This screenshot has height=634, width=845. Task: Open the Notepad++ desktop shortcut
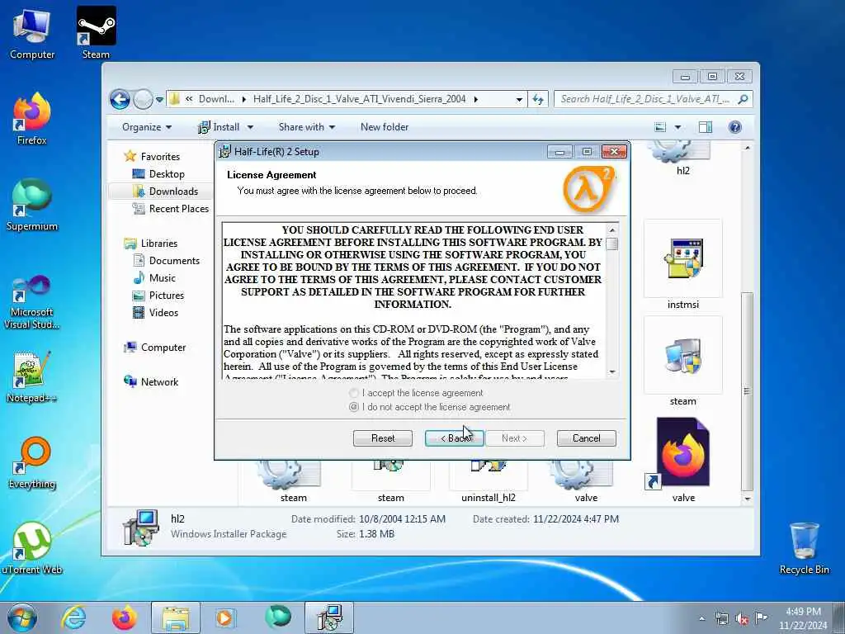[x=32, y=376]
